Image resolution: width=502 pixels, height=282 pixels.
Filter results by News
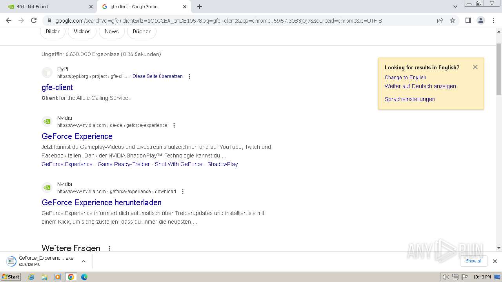click(x=111, y=31)
